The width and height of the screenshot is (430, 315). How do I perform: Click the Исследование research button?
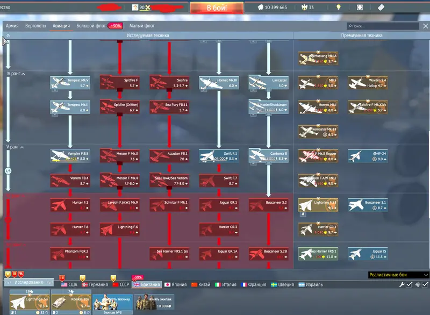coord(29,283)
